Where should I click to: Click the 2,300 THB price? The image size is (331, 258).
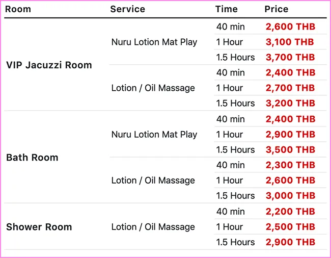[x=290, y=165]
